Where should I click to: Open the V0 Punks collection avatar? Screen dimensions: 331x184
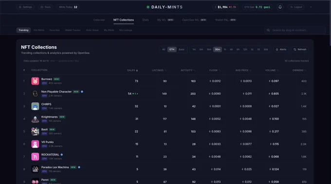[35, 144]
